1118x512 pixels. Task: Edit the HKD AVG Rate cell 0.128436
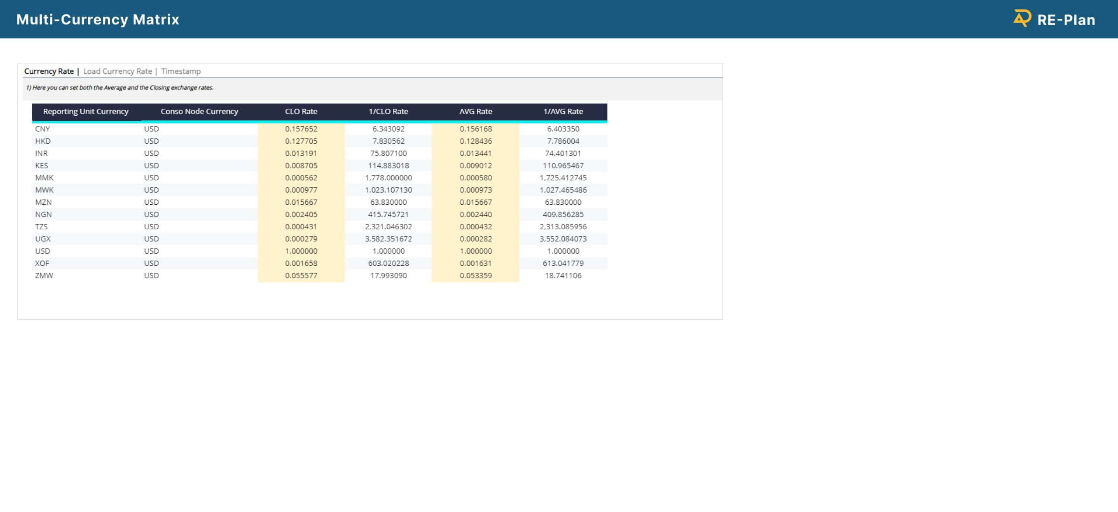(476, 141)
